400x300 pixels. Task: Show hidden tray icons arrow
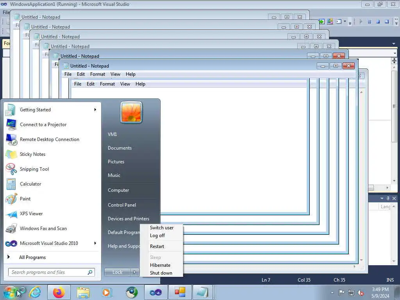coord(332,293)
